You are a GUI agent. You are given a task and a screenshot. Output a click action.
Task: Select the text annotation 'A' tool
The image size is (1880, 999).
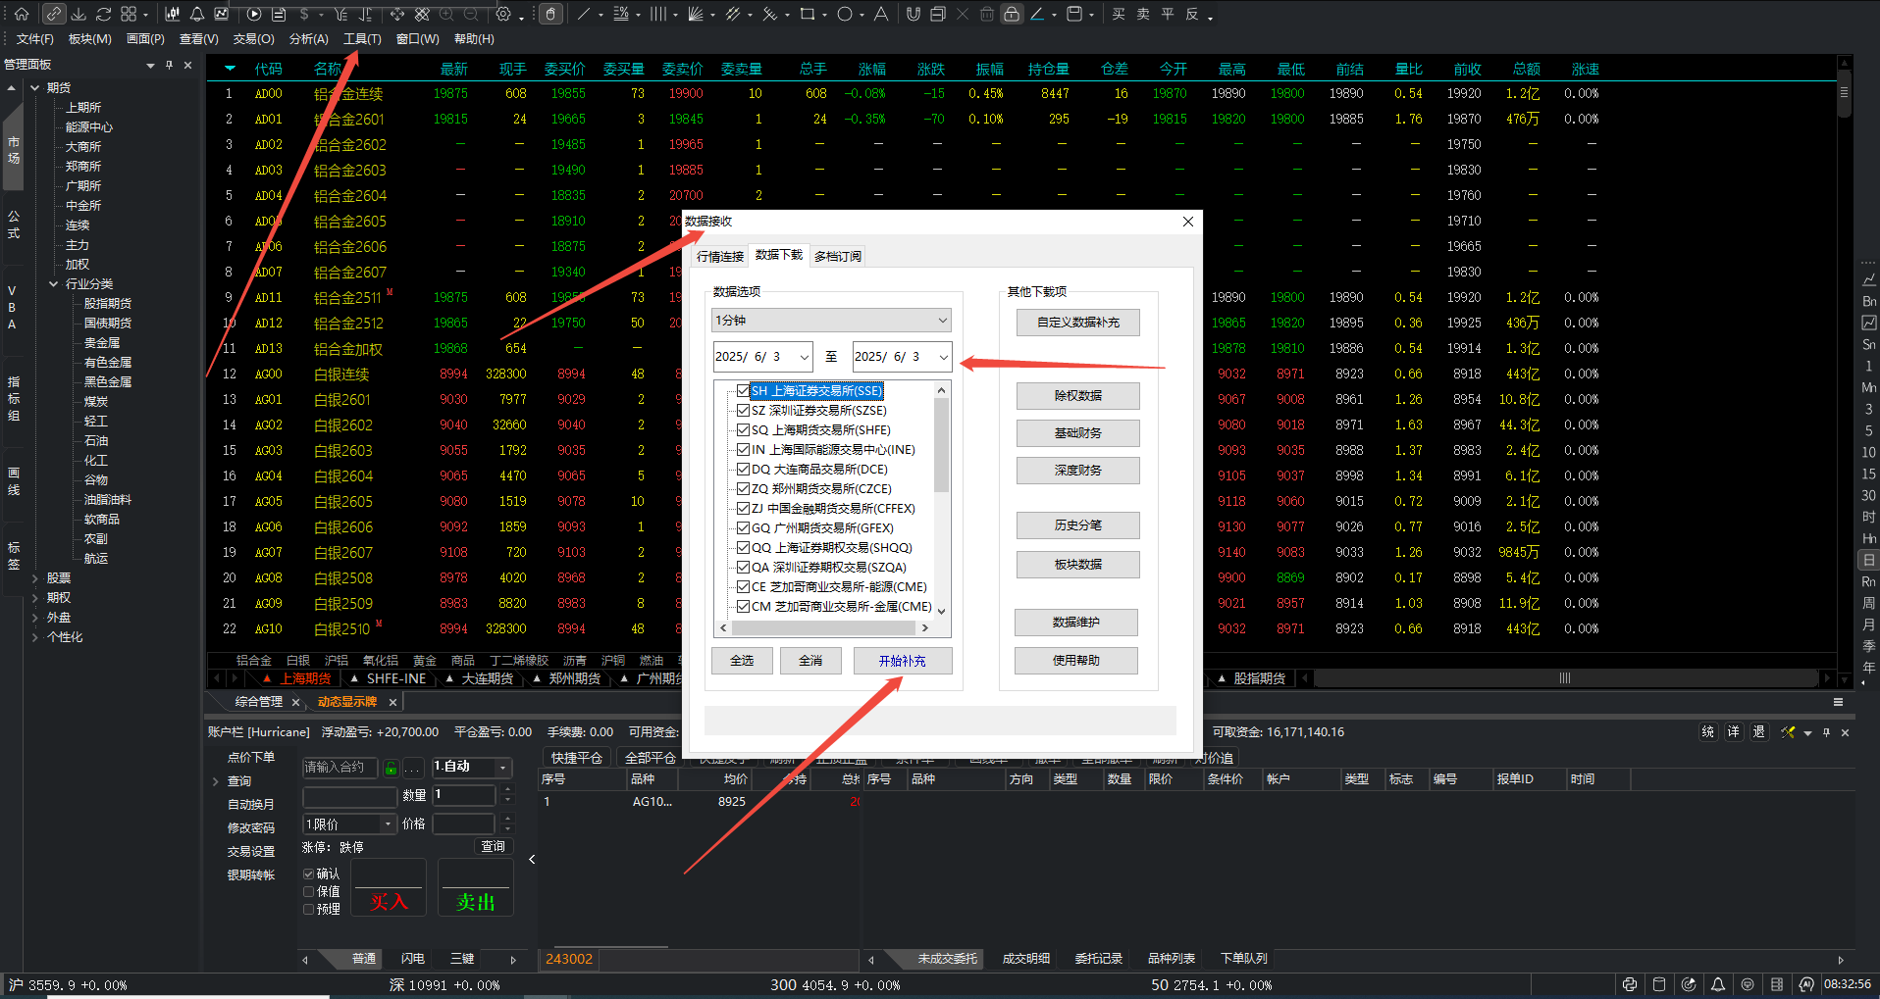pos(880,14)
